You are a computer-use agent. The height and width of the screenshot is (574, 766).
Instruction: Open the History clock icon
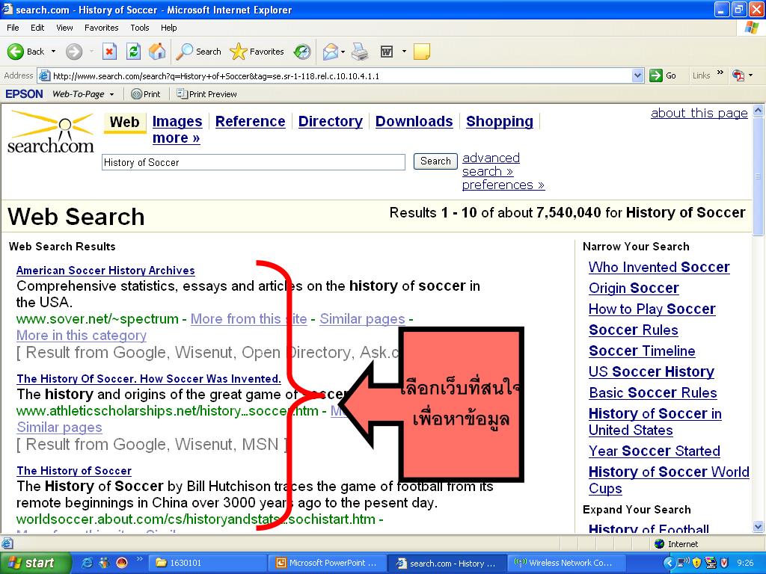click(302, 52)
